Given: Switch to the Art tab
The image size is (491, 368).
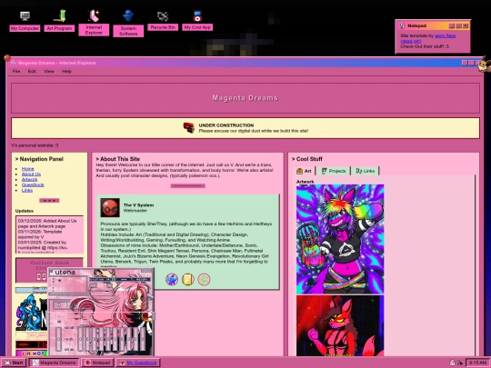Looking at the screenshot, I should click(305, 171).
